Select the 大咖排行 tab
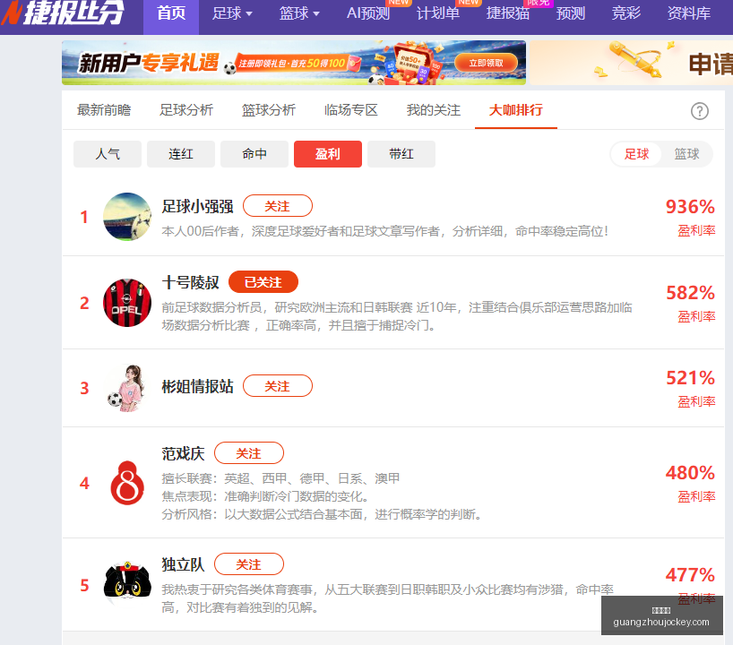Screen dimensions: 733x645 pos(515,110)
